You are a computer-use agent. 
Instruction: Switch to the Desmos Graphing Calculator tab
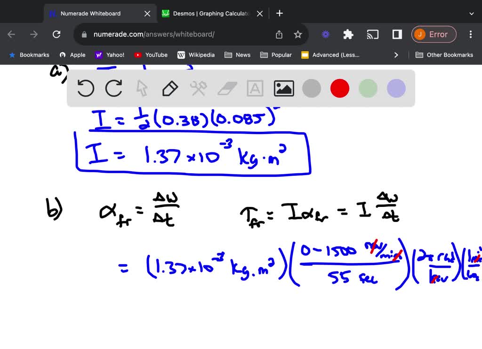point(213,14)
